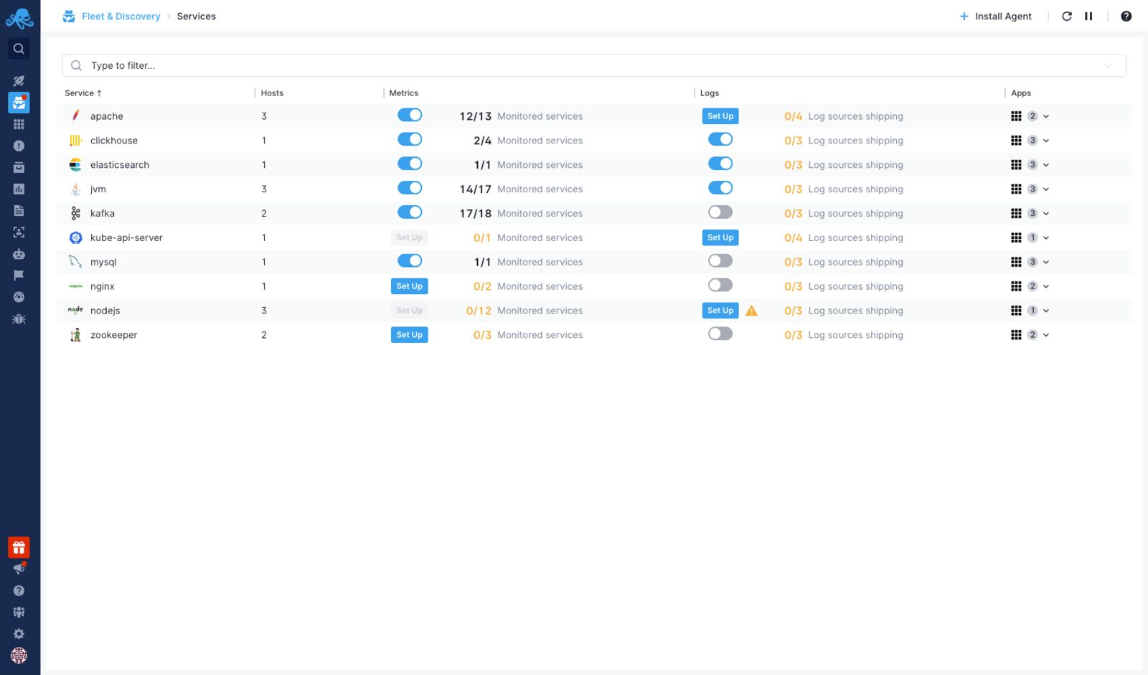Toggle off metrics for elasticsearch
Viewport: 1148px width, 675px height.
pos(410,164)
